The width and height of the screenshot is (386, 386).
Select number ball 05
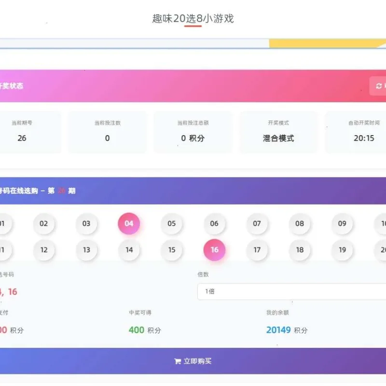click(172, 223)
